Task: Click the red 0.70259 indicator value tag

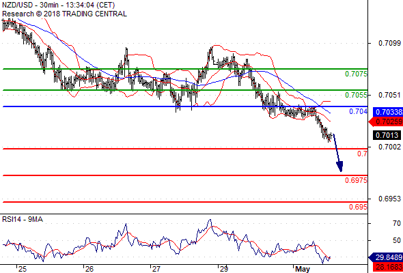Action: [386, 121]
